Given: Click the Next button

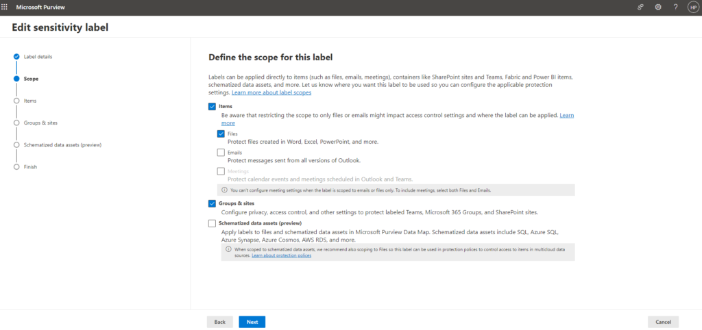Looking at the screenshot, I should (x=252, y=322).
